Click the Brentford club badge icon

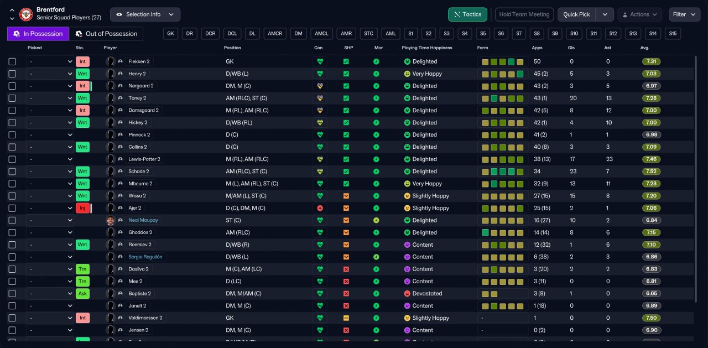pos(26,14)
